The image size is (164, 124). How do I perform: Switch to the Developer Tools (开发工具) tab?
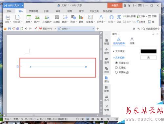click(94, 11)
